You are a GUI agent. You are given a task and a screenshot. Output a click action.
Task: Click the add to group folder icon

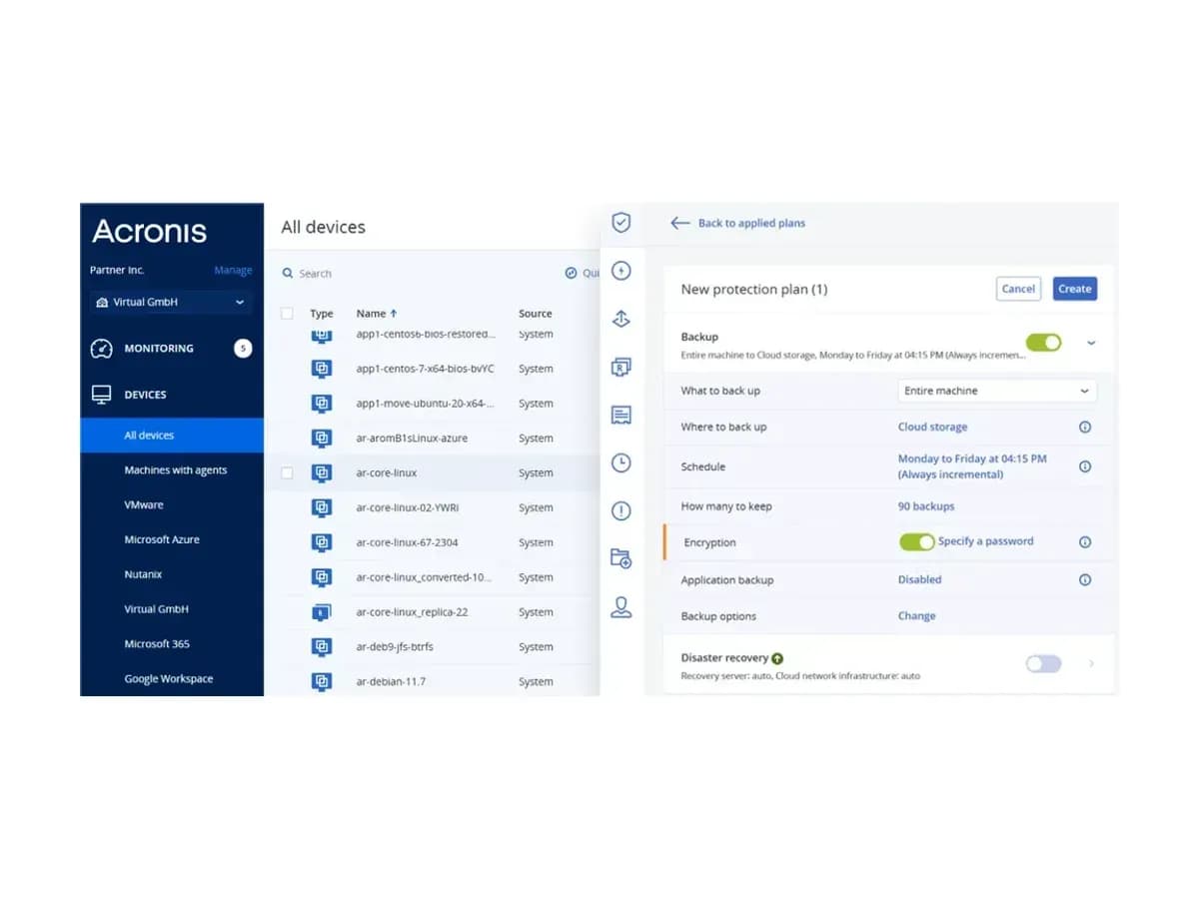621,558
